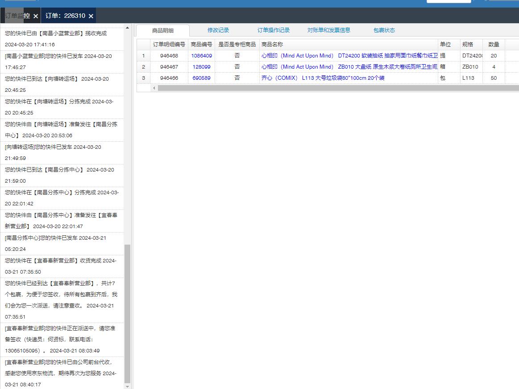Close the 订单: 226310 tab

click(x=91, y=16)
